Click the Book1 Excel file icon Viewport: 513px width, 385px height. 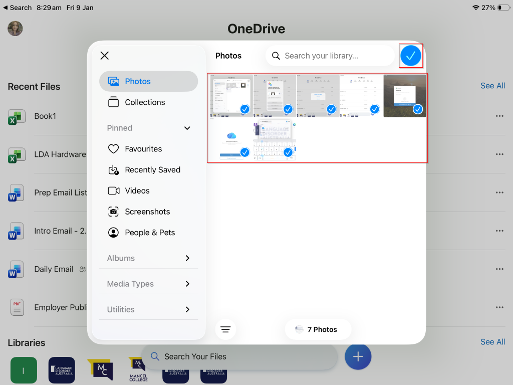click(x=17, y=117)
